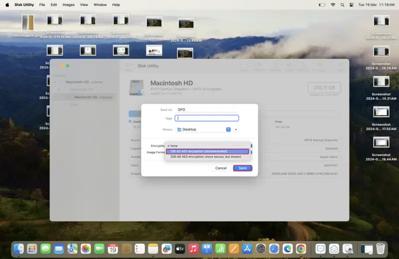This screenshot has width=399, height=259.
Task: Select 256-bit AES encryption option
Action: click(x=207, y=157)
